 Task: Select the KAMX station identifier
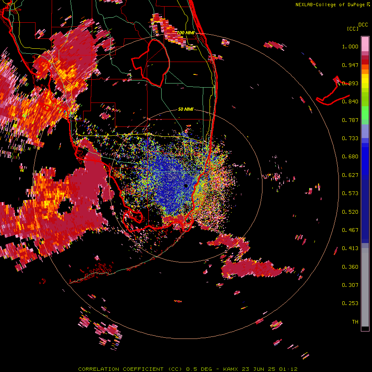[231, 369]
